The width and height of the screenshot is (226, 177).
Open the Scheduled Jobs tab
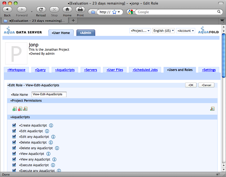click(x=145, y=70)
